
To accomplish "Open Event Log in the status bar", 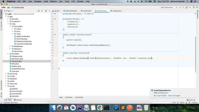I will [x=191, y=100].
